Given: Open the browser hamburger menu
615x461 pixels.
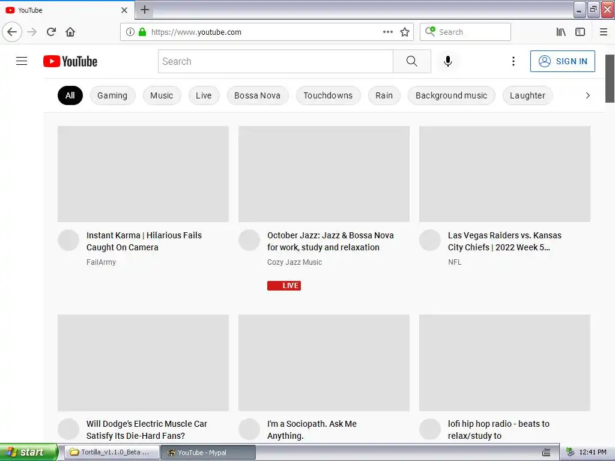Looking at the screenshot, I should pyautogui.click(x=604, y=32).
